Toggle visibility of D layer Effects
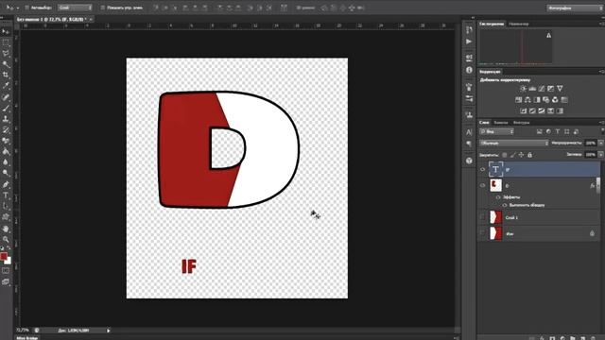Screen dimensions: 605x340 coord(498,197)
